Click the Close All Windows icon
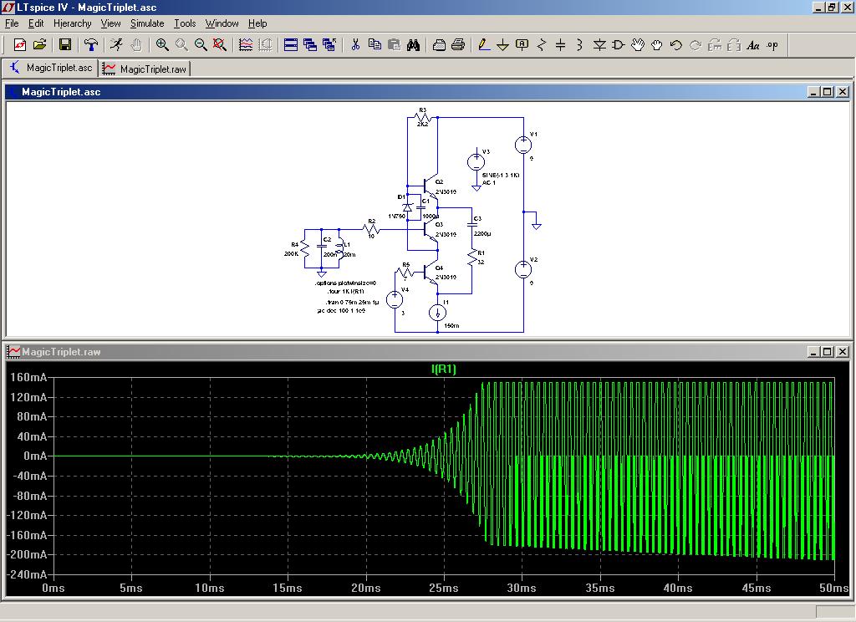 (x=329, y=45)
